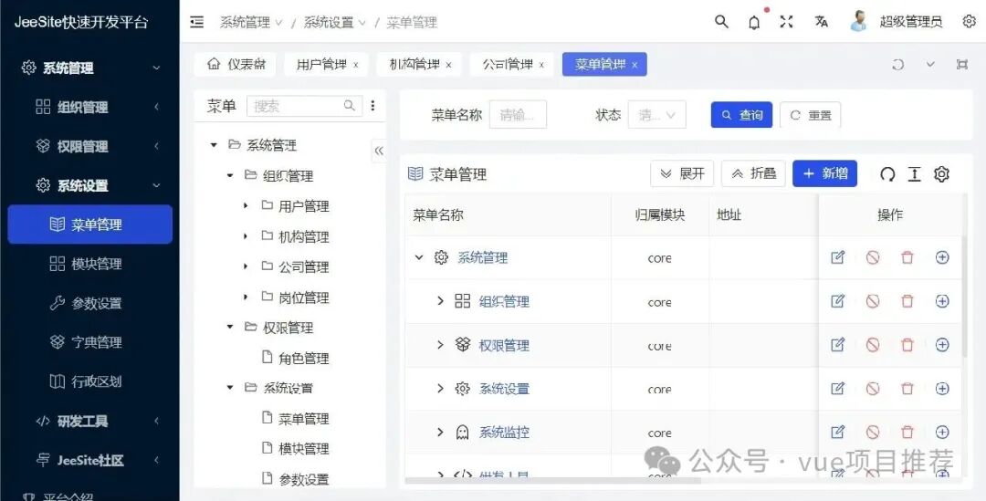The height and width of the screenshot is (501, 986).
Task: Edit the 组织管理 table row
Action: pos(837,302)
